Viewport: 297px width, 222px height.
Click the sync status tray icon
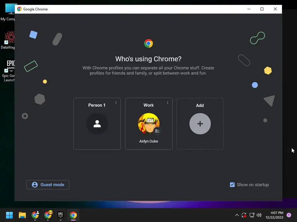(244, 215)
